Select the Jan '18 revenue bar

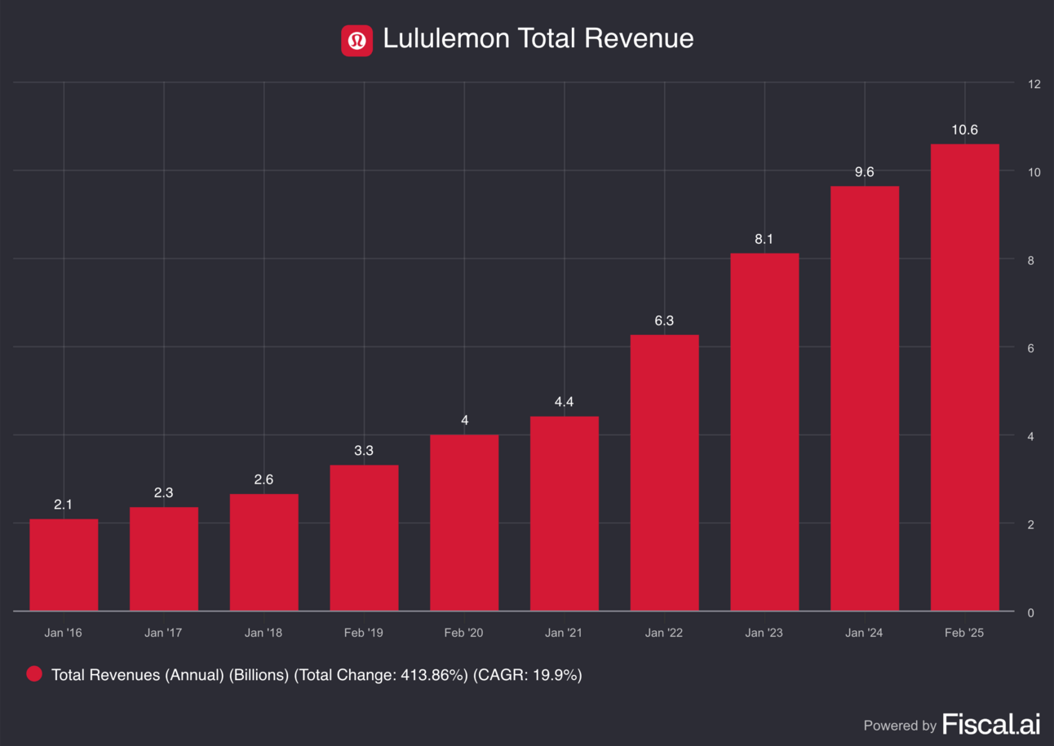pos(263,553)
